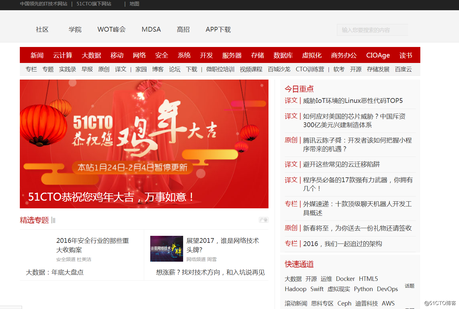Open 想涨薪？找对技术方向 article
This screenshot has width=459, height=309.
coord(210,272)
